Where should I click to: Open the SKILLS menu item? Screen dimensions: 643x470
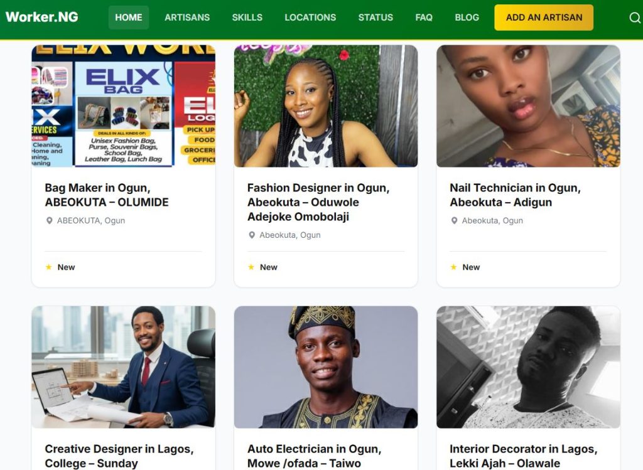tap(247, 18)
